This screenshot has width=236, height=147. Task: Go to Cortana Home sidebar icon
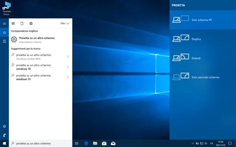pos(4,32)
